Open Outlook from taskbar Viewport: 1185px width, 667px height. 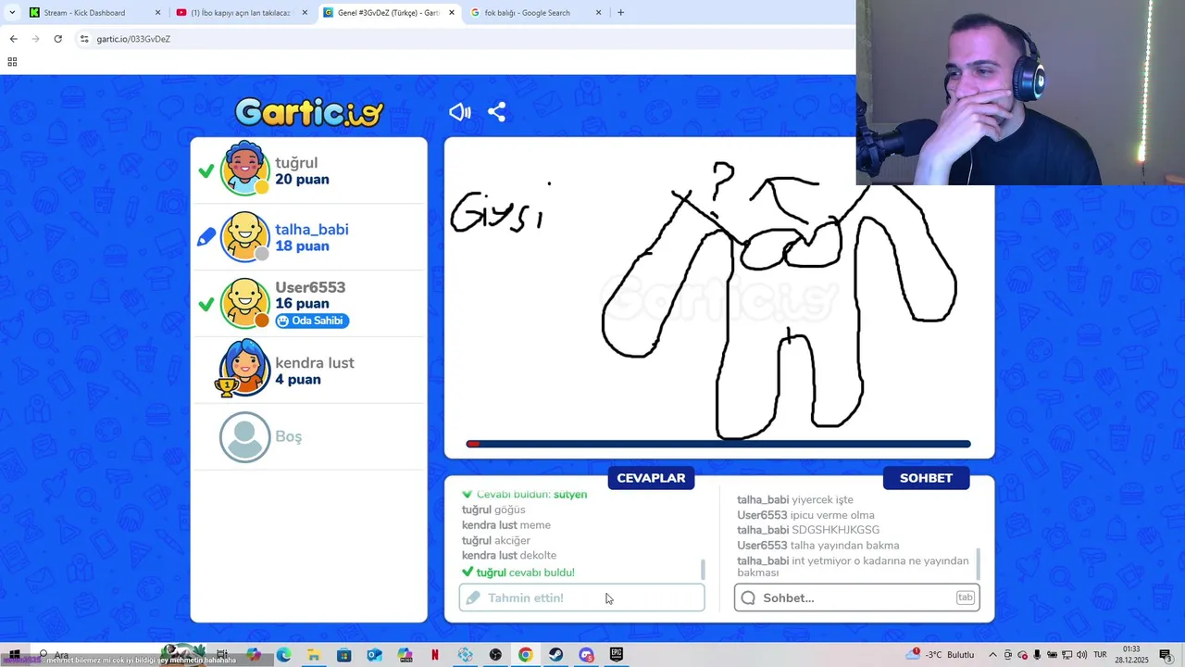click(x=374, y=655)
